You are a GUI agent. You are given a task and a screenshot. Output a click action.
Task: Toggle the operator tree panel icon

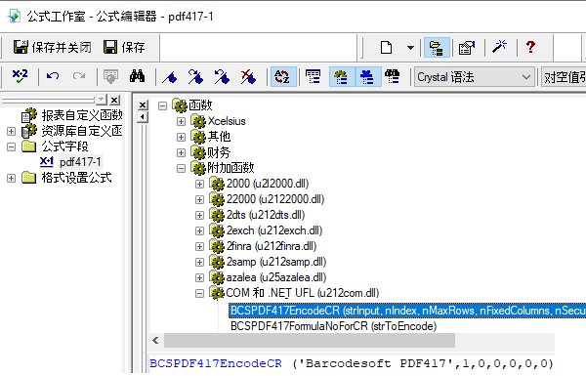(x=368, y=76)
